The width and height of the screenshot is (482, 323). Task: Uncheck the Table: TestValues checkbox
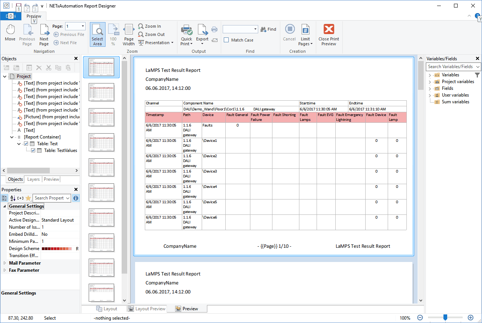(33, 150)
